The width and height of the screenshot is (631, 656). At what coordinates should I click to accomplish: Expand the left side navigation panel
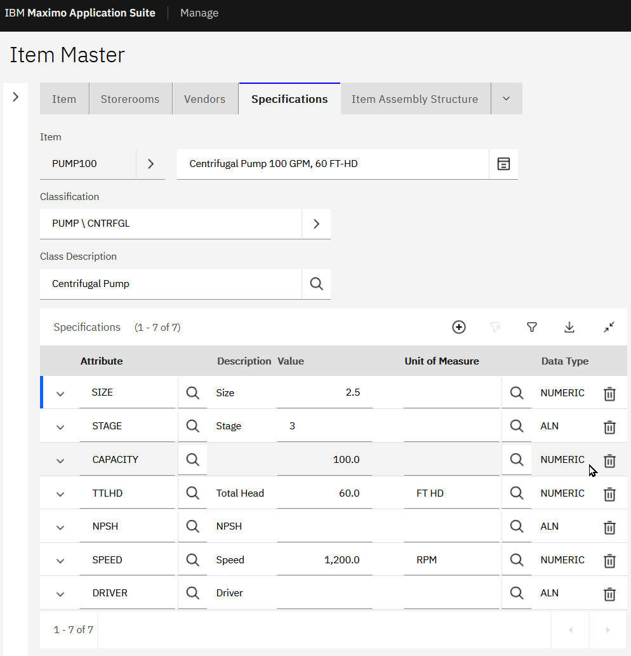pyautogui.click(x=15, y=97)
